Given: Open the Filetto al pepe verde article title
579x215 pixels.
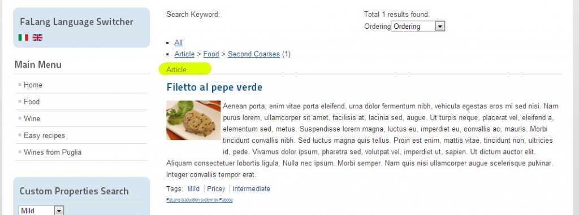Looking at the screenshot, I should pos(214,87).
